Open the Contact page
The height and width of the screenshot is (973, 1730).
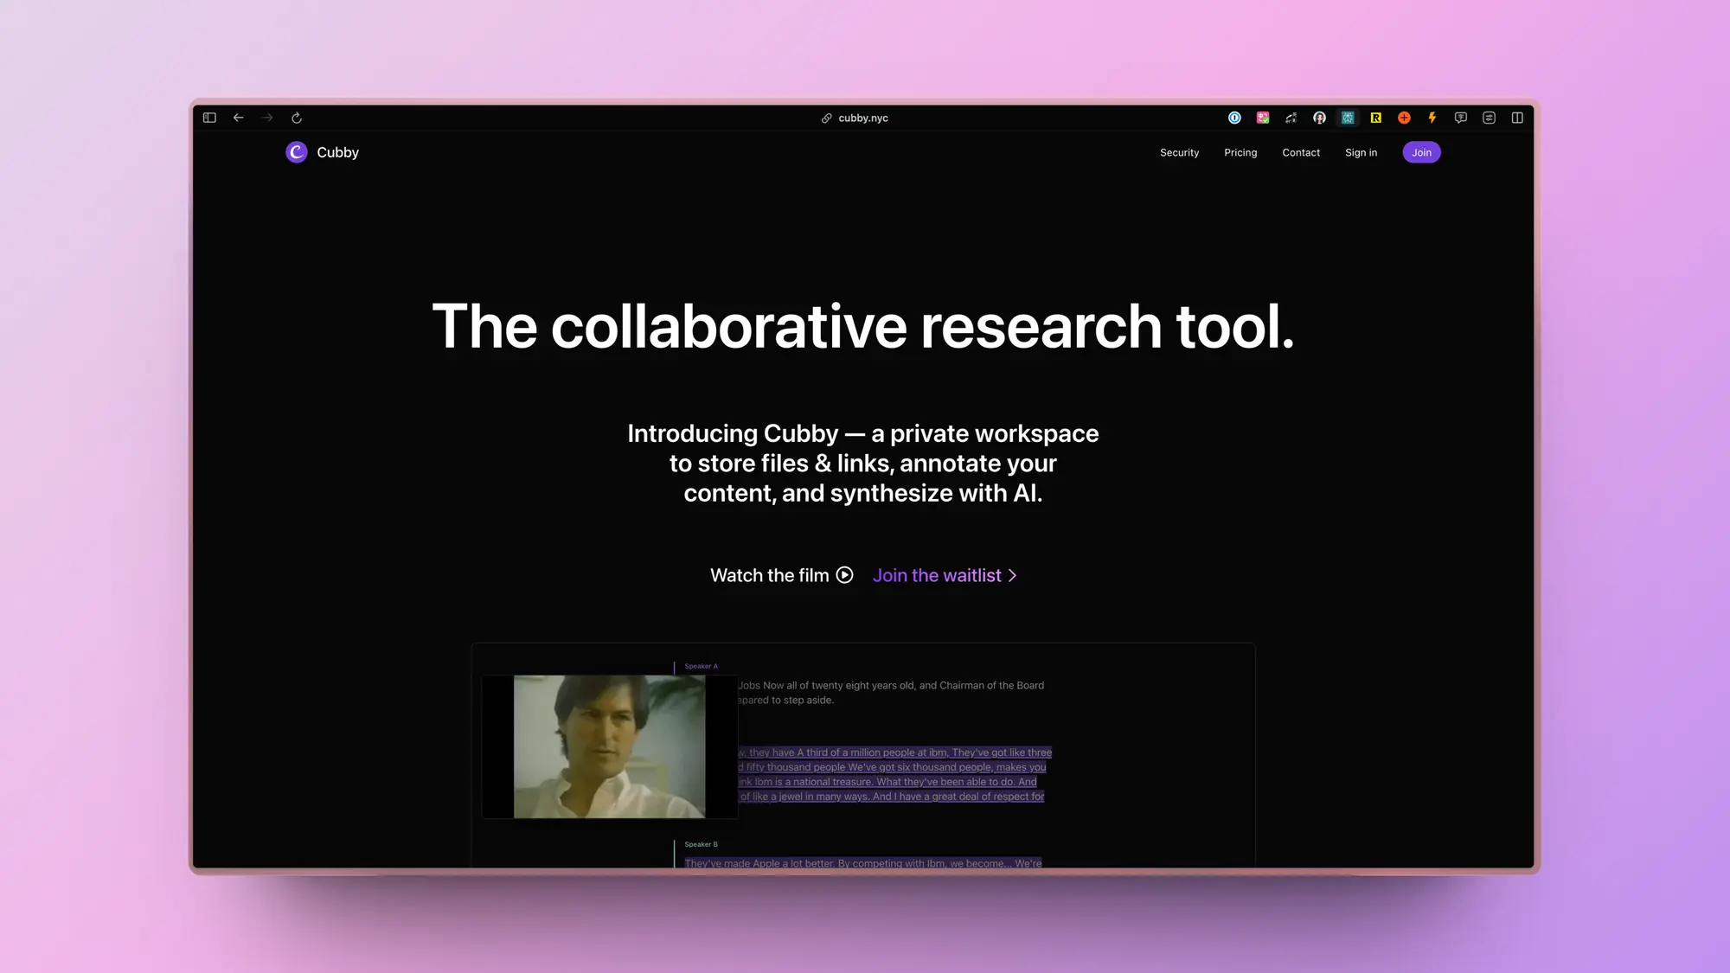(x=1301, y=152)
